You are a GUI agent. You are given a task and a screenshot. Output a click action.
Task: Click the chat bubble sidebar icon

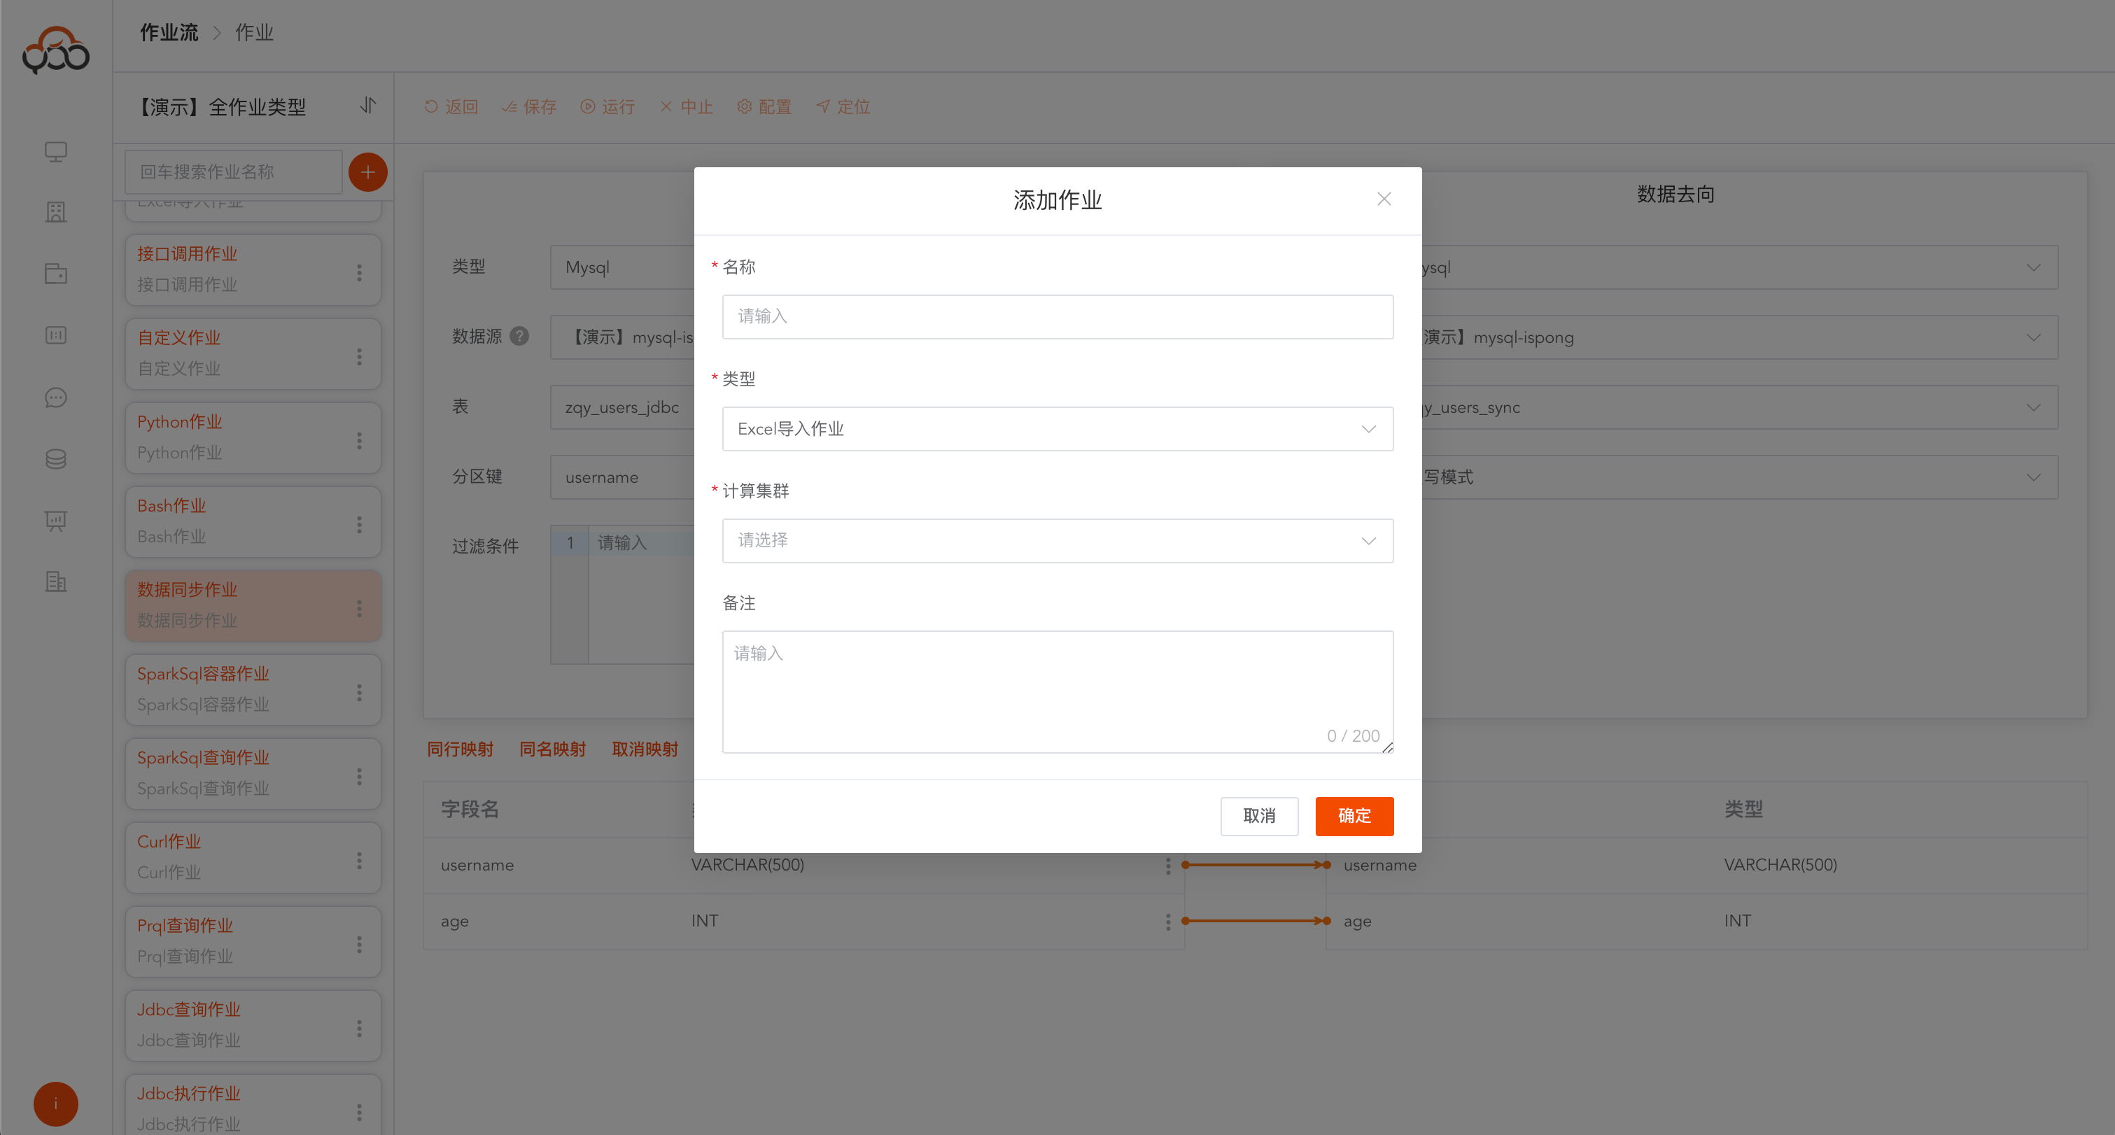[55, 397]
